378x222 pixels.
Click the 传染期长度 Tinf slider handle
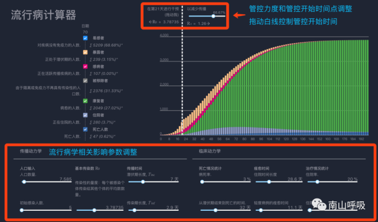coord(134,210)
